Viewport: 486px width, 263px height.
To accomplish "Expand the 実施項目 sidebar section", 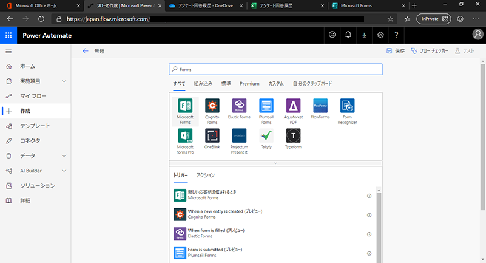I will click(x=64, y=81).
